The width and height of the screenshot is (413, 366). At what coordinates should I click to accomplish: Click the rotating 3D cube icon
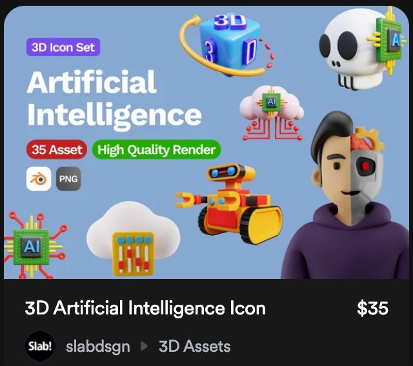[x=228, y=44]
